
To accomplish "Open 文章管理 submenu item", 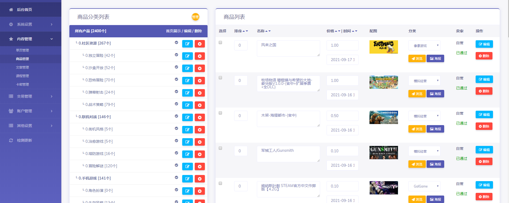I will (x=22, y=67).
